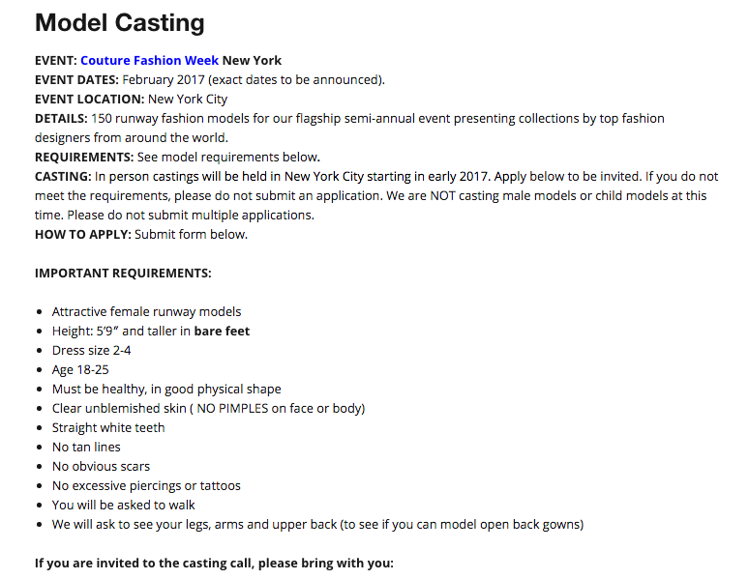Open the Couture Fashion Week link
Viewport: 749px width, 579px height.
tap(150, 61)
